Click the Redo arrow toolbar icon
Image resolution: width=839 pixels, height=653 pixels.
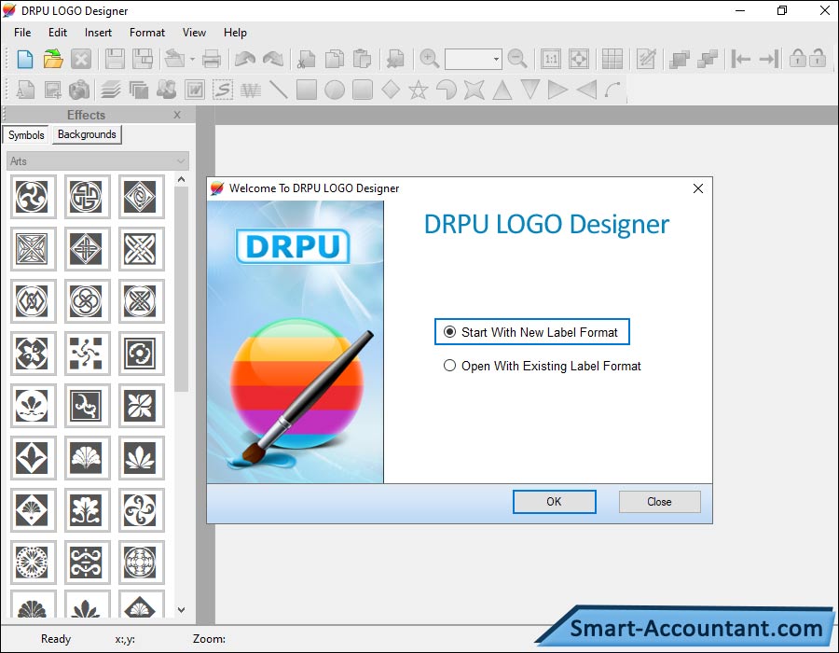pyautogui.click(x=273, y=59)
